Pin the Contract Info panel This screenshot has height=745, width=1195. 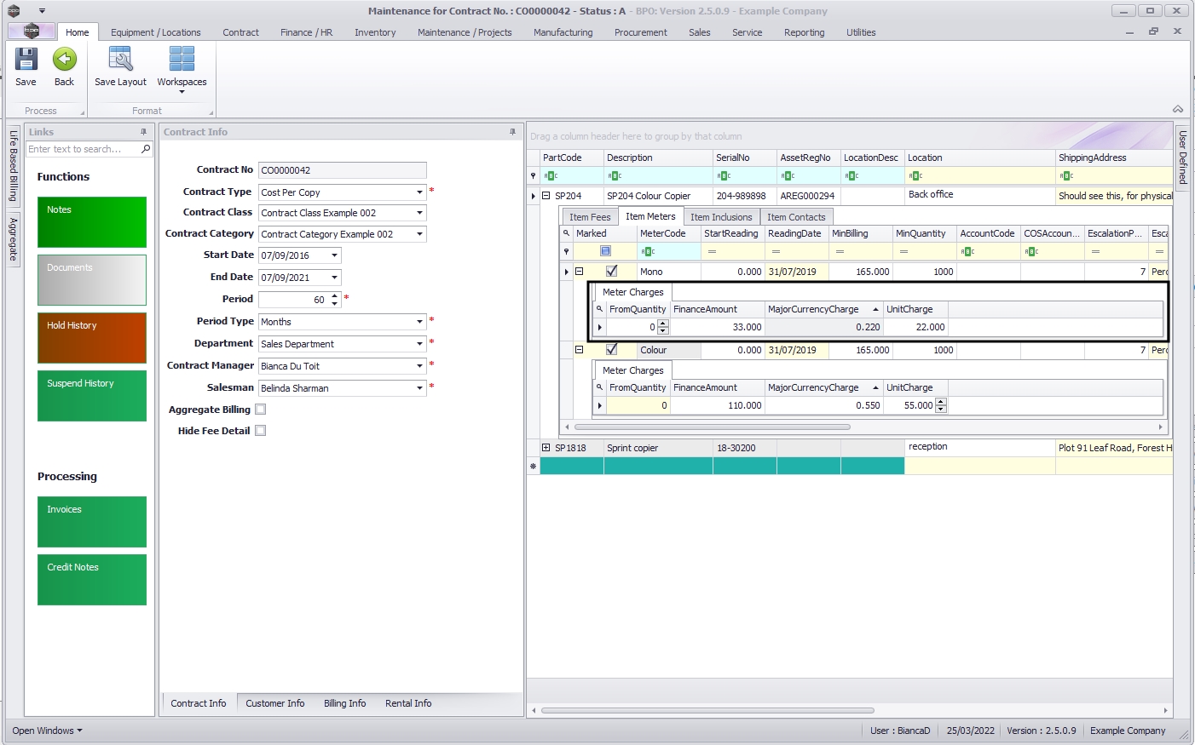[x=512, y=132]
